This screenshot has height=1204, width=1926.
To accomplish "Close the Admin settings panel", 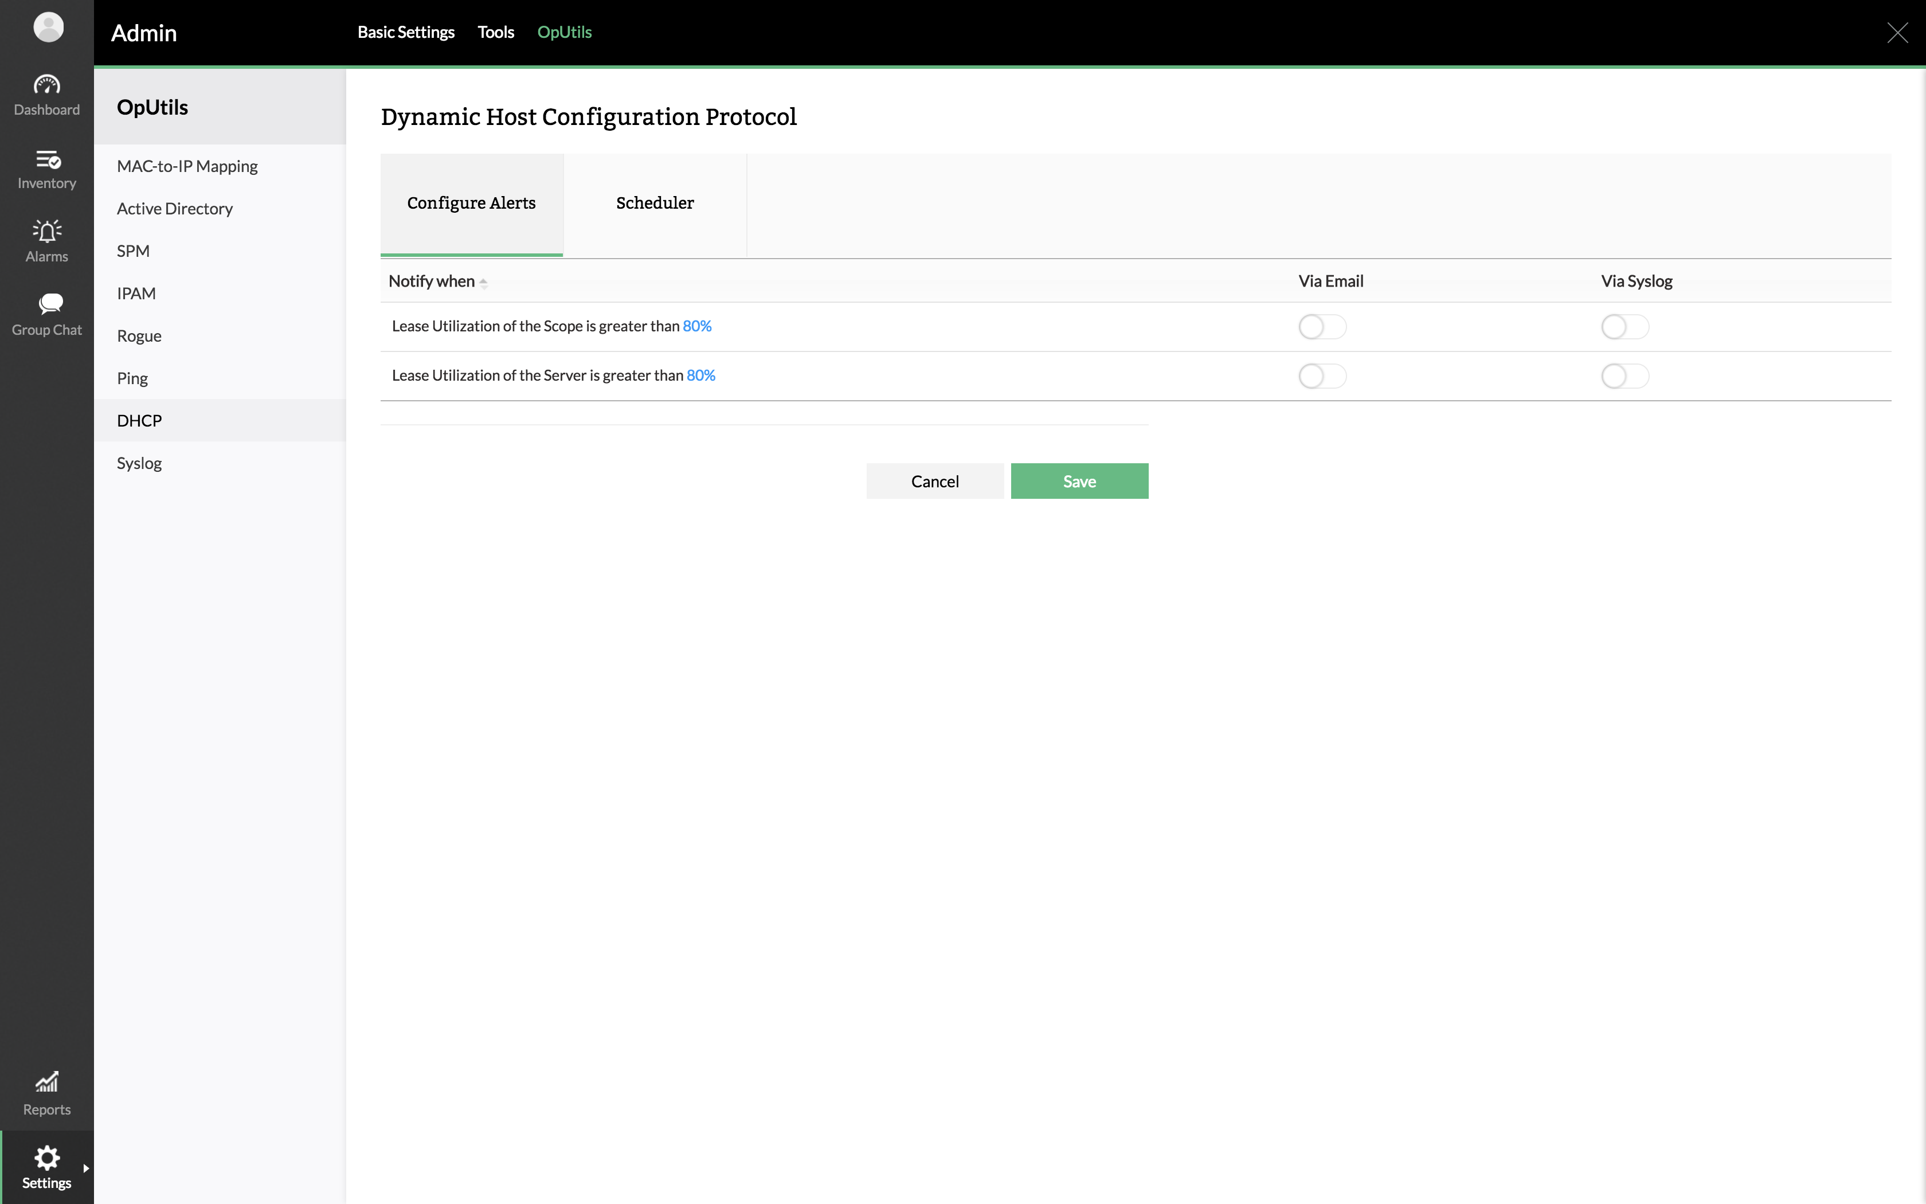I will pyautogui.click(x=1897, y=33).
